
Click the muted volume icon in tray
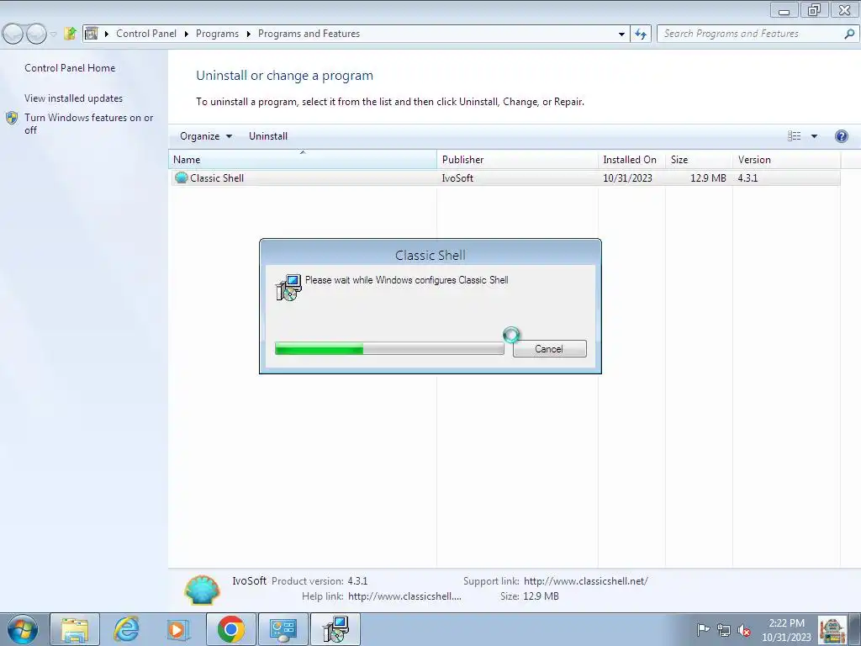click(744, 630)
